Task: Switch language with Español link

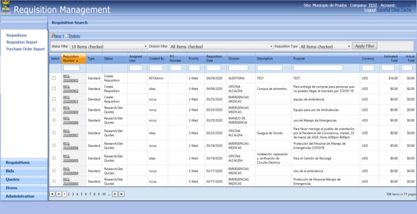Action: tap(384, 10)
